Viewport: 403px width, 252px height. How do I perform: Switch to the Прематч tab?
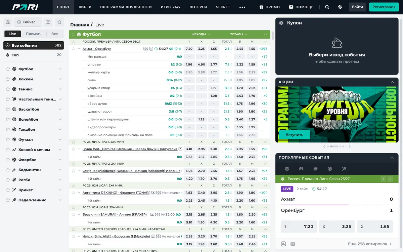(x=34, y=34)
